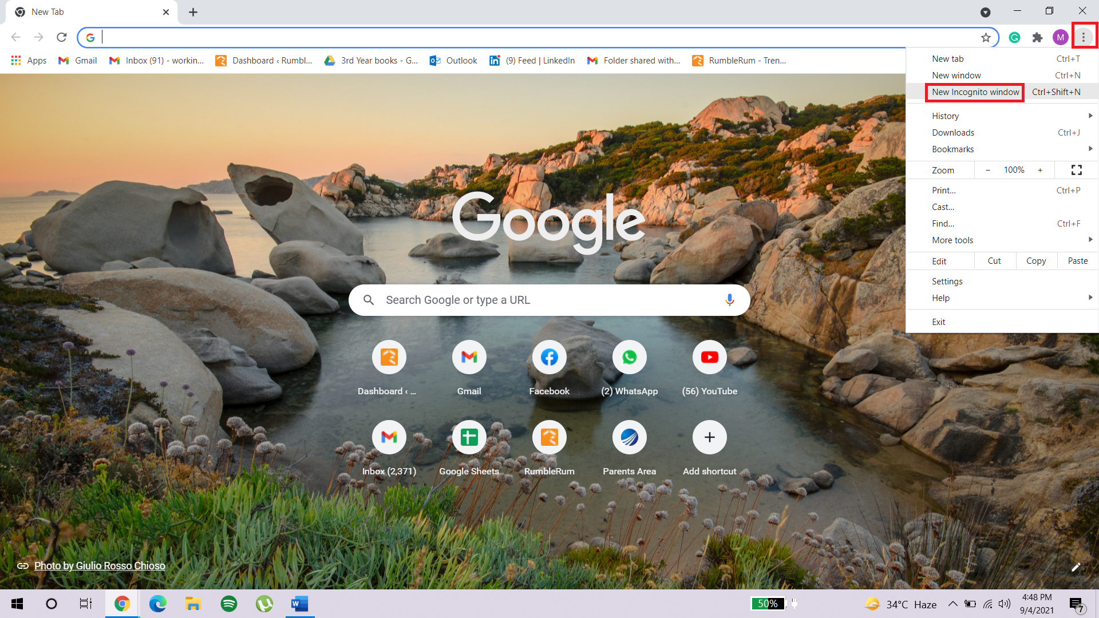Viewport: 1099px width, 618px height.
Task: Open the Extensions puzzle icon
Action: tap(1037, 38)
